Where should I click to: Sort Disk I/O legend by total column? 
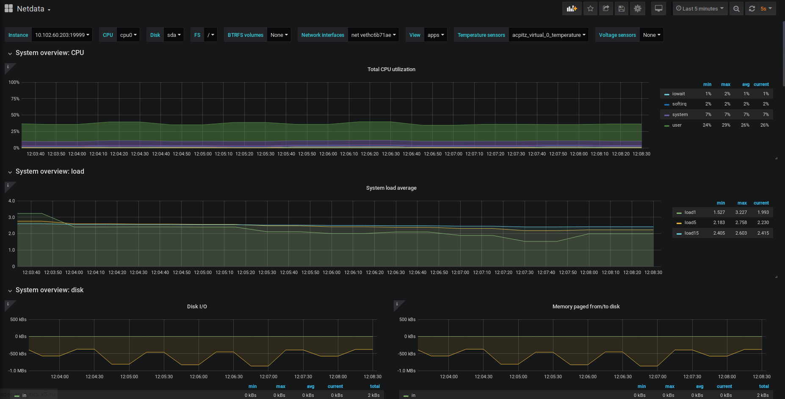(375, 386)
